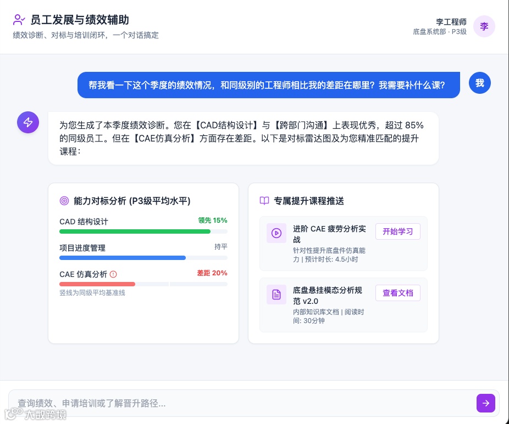Click the purple lightning assistant avatar

coord(28,122)
